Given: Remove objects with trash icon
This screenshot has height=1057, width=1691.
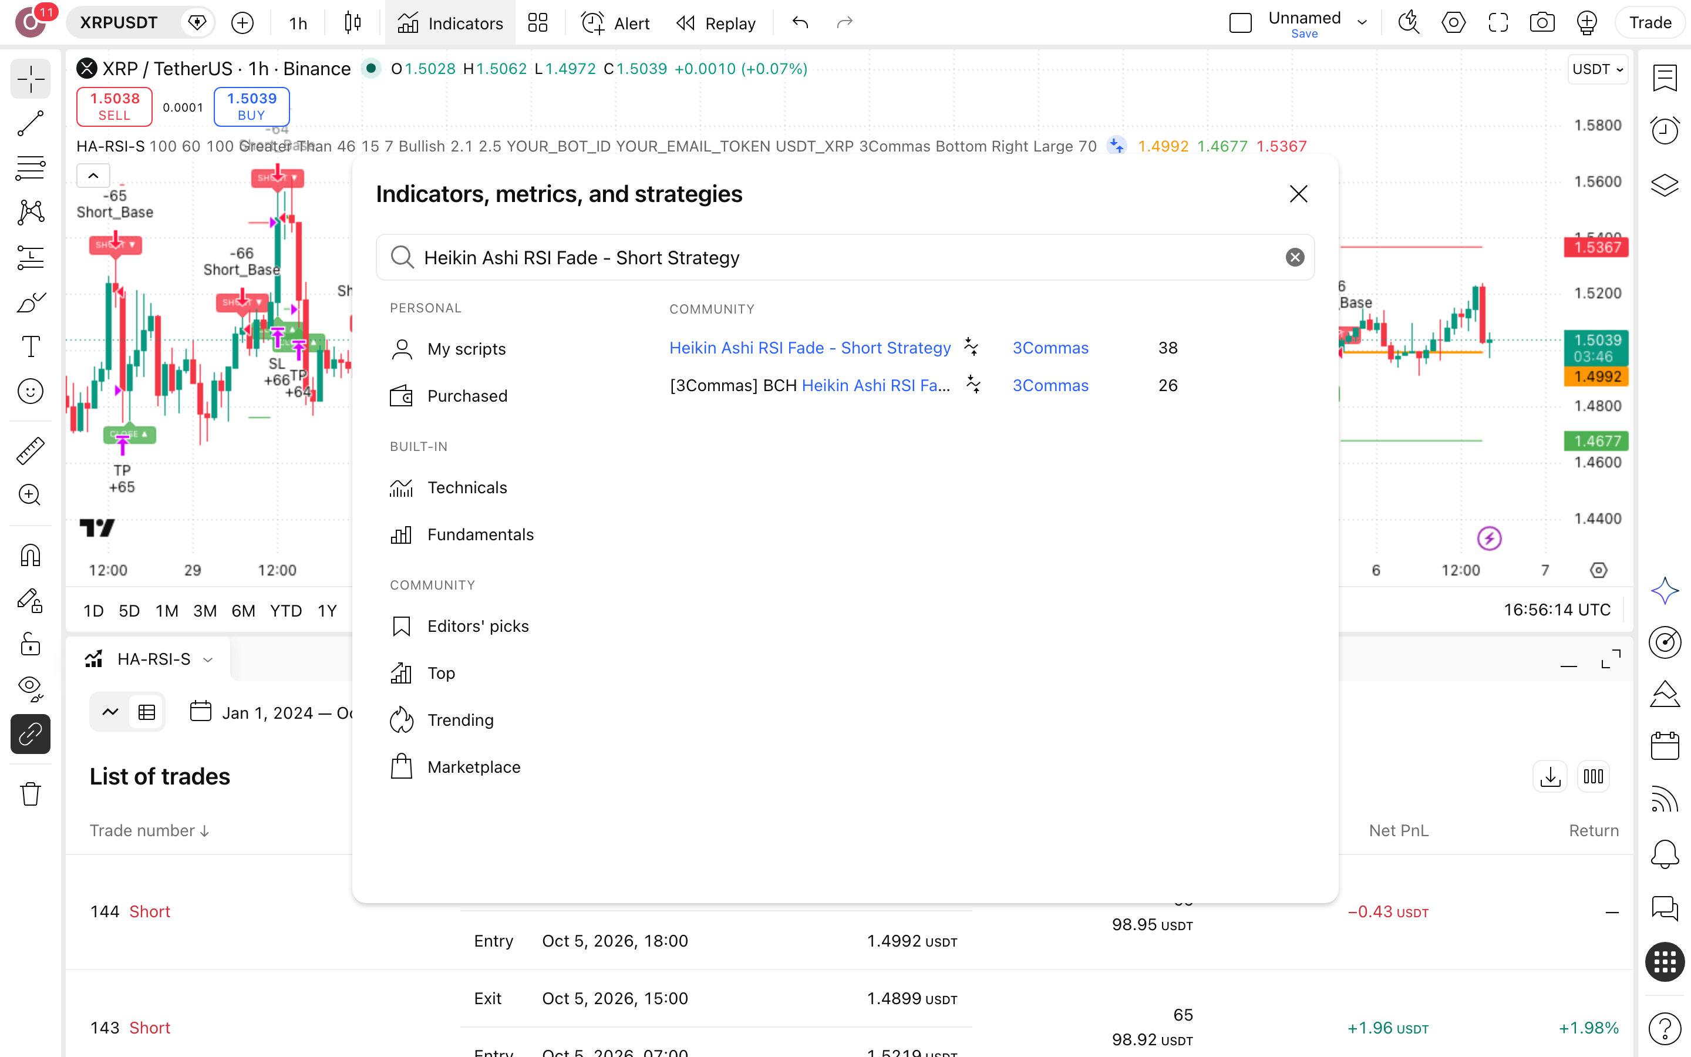Looking at the screenshot, I should (x=30, y=794).
